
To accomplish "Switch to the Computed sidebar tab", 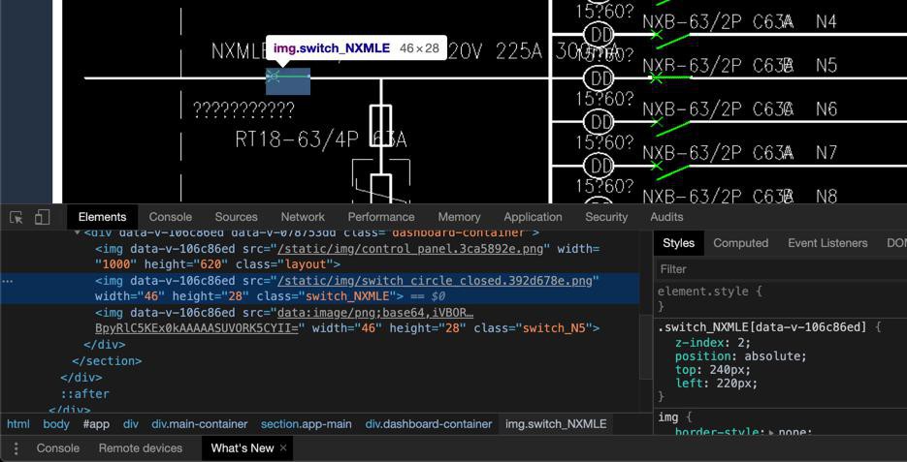I will point(740,243).
